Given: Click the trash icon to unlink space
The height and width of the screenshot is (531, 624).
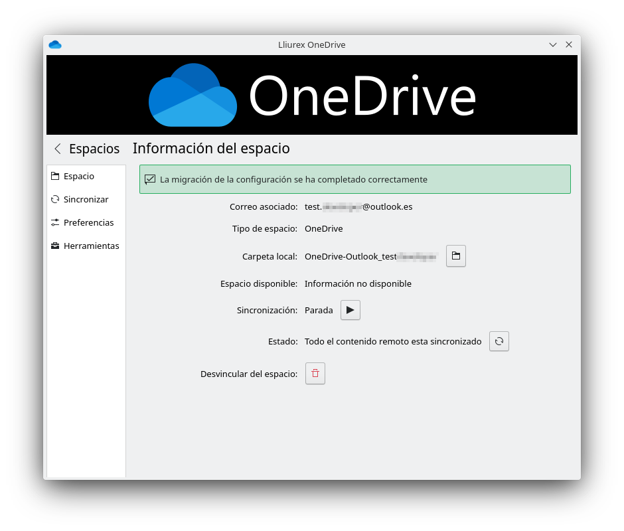Looking at the screenshot, I should [x=315, y=374].
